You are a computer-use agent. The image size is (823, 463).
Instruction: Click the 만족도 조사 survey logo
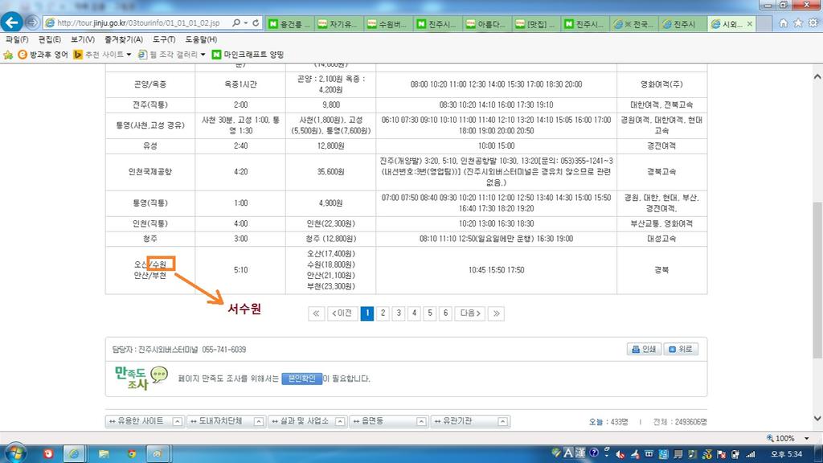[141, 378]
